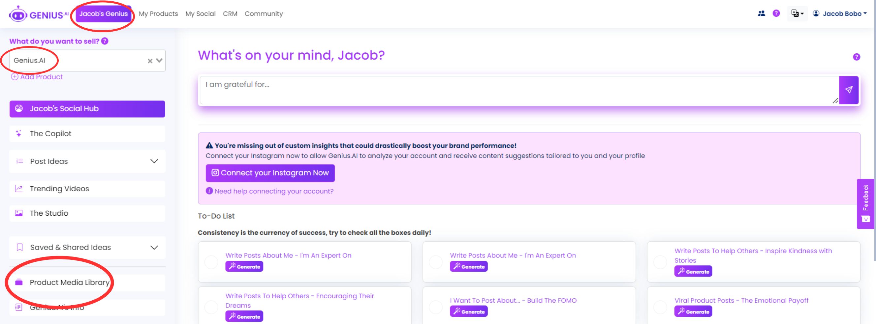The height and width of the screenshot is (324, 877).
Task: Check second 'I'm An Expert On' to-do circle
Action: pyautogui.click(x=435, y=262)
